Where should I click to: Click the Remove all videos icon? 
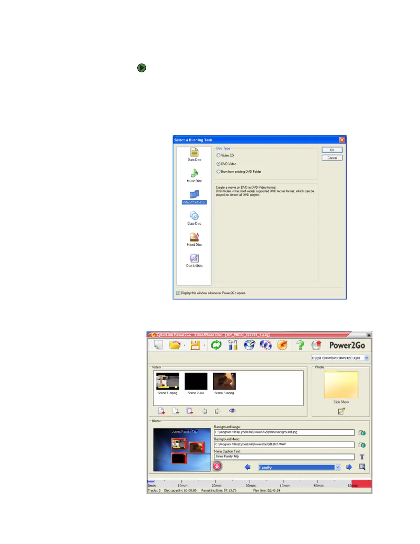pyautogui.click(x=190, y=411)
